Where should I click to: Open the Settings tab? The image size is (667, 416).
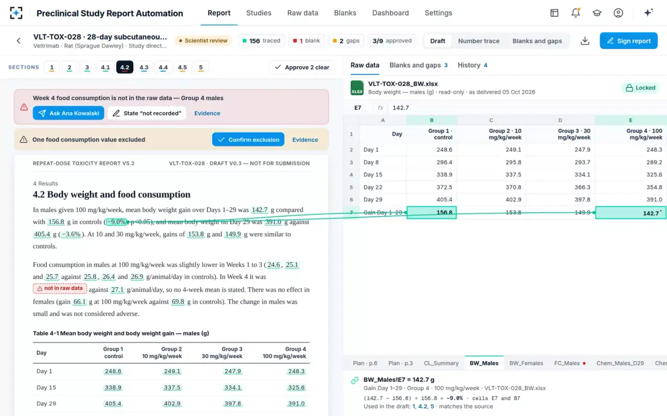coord(438,13)
